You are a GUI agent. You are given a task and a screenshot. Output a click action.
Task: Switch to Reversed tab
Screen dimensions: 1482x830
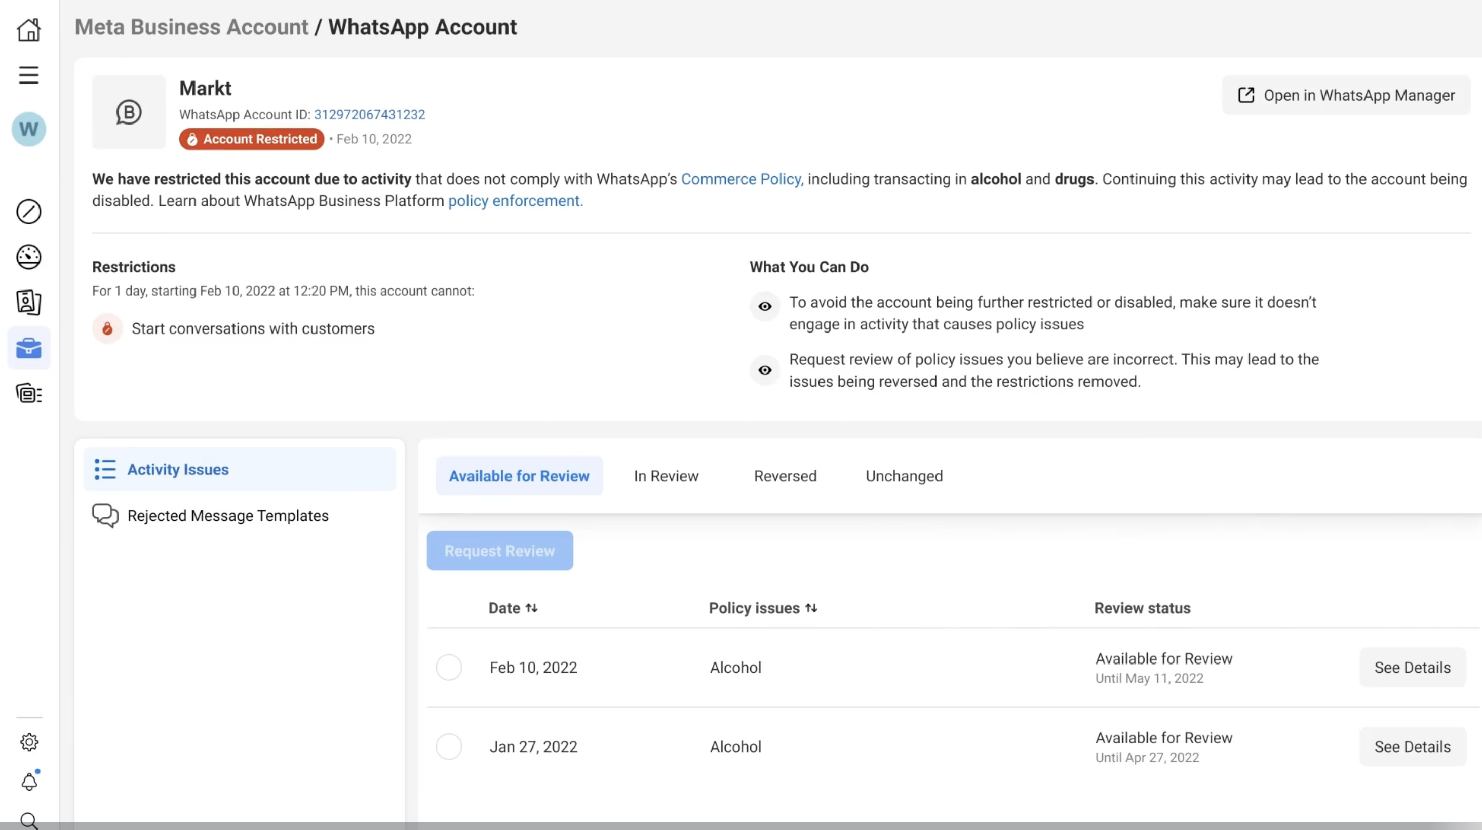click(785, 476)
